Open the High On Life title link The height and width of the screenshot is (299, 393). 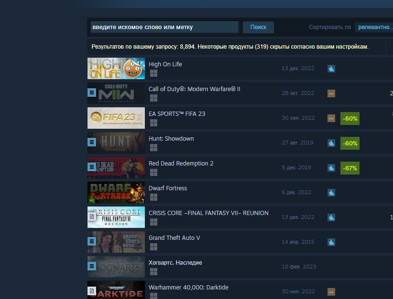point(165,64)
